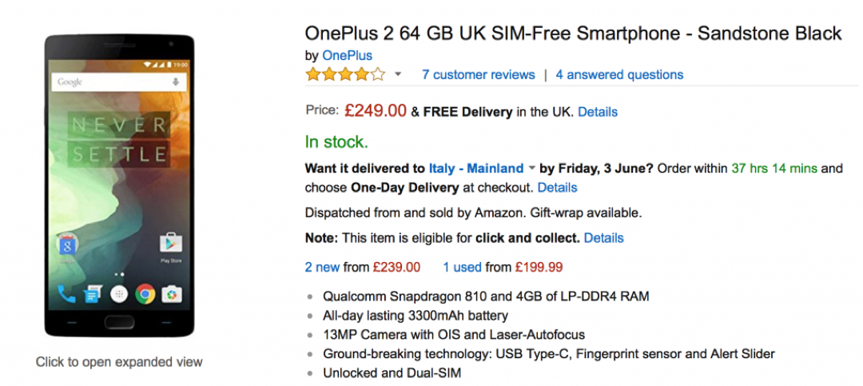The height and width of the screenshot is (386, 863).
Task: Visit the OnePlus brand link
Action: click(347, 55)
